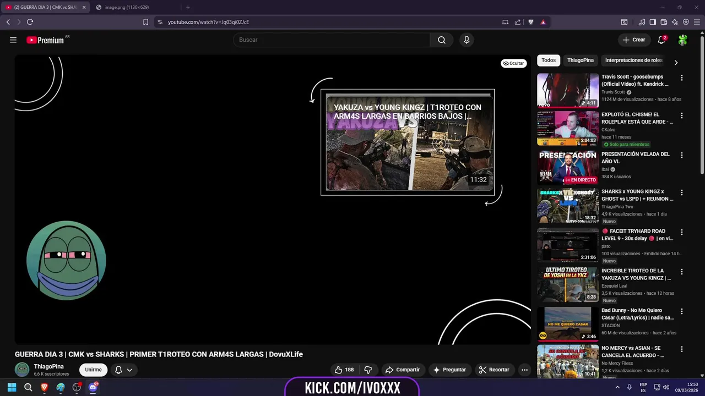Open a new browser tab
This screenshot has height=396, width=705.
pyautogui.click(x=188, y=7)
